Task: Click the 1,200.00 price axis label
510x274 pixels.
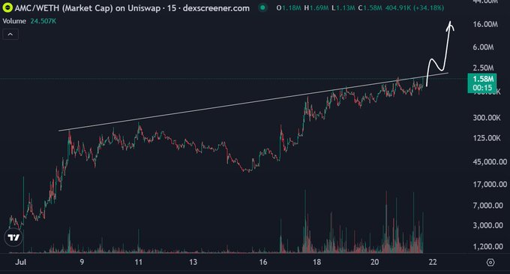Action: coord(488,246)
